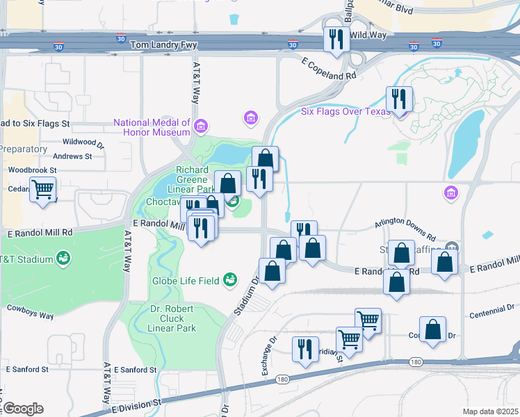Click the Exchange Dr label

tap(269, 356)
